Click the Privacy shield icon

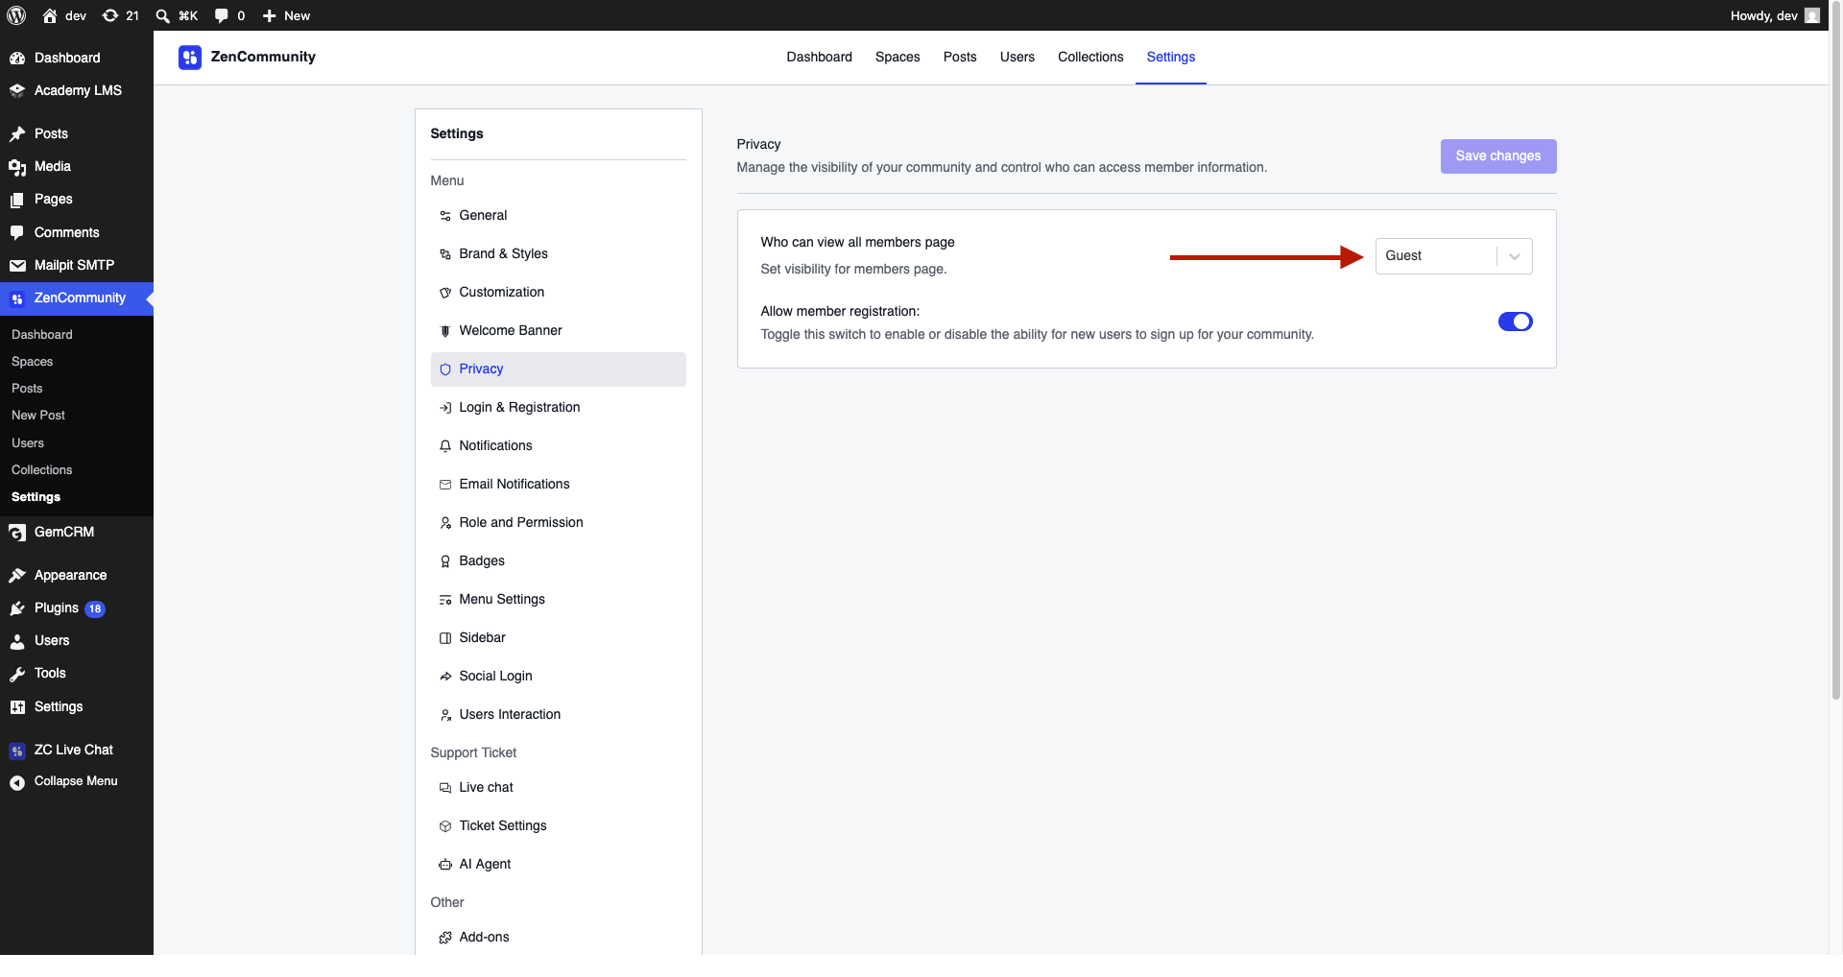(x=445, y=369)
